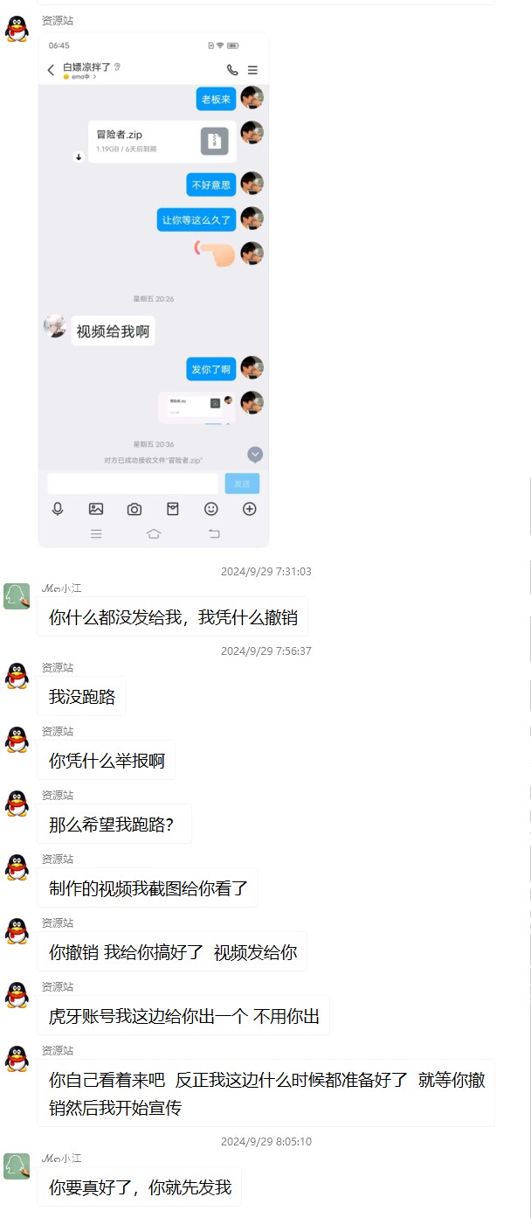Open the embedded phone chat screenshot
Viewport: 531px width, 1218px height.
(x=154, y=289)
